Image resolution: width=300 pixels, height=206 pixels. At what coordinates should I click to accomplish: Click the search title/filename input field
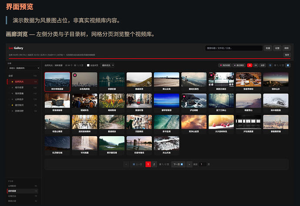click(234, 48)
